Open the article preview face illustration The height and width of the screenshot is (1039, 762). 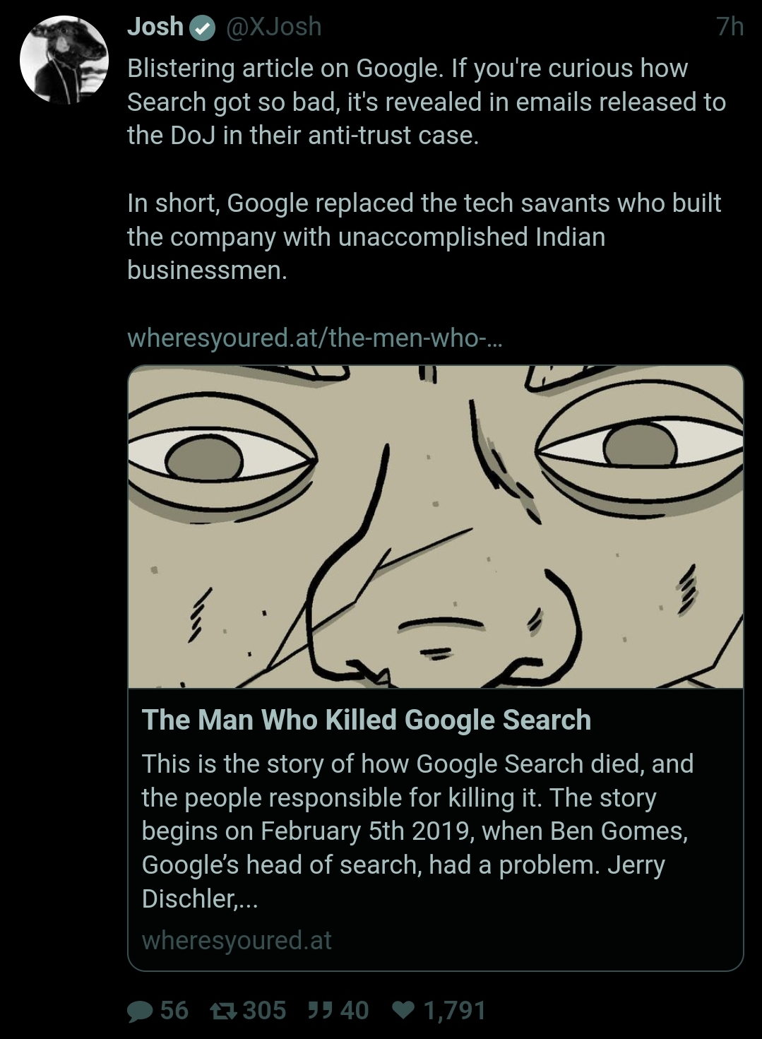(436, 527)
